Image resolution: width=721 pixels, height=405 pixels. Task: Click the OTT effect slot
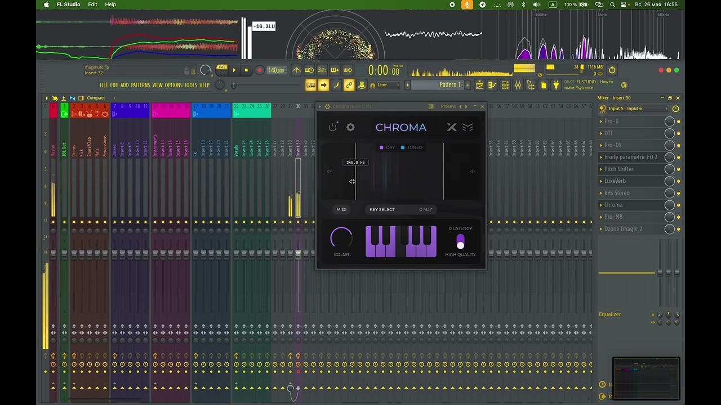coord(631,133)
